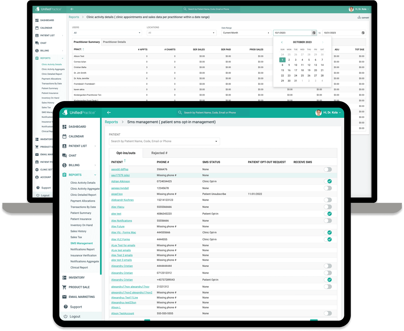This screenshot has height=331, width=404.
Task: Click the Patient List icon
Action: tap(64, 146)
